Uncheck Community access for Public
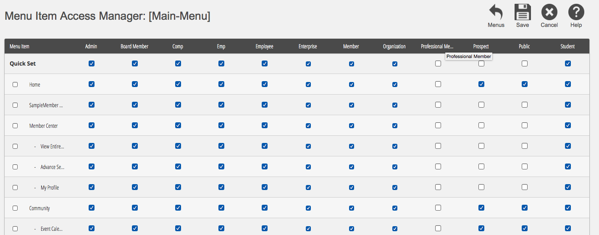Image resolution: width=599 pixels, height=235 pixels. 525,208
